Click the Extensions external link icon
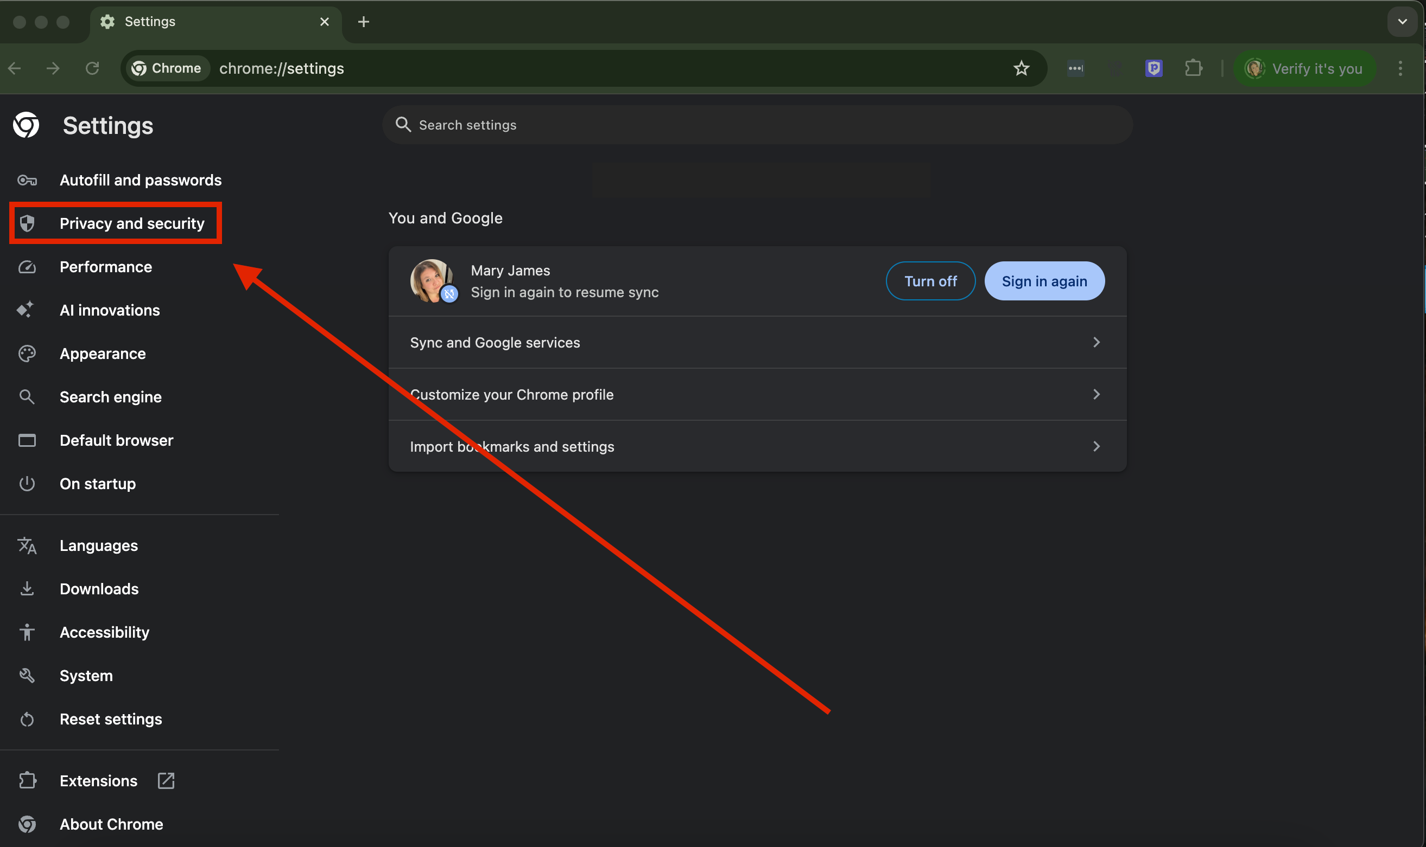The height and width of the screenshot is (847, 1426). click(166, 780)
